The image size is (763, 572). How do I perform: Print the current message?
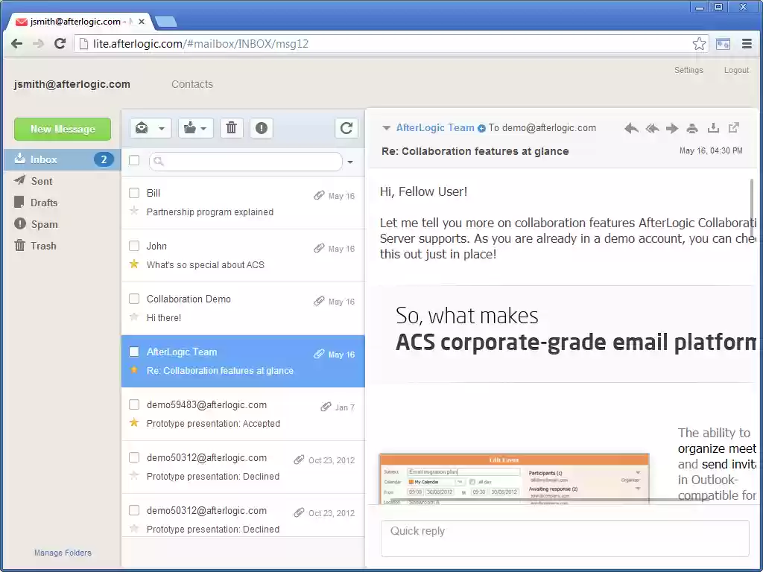tap(691, 127)
